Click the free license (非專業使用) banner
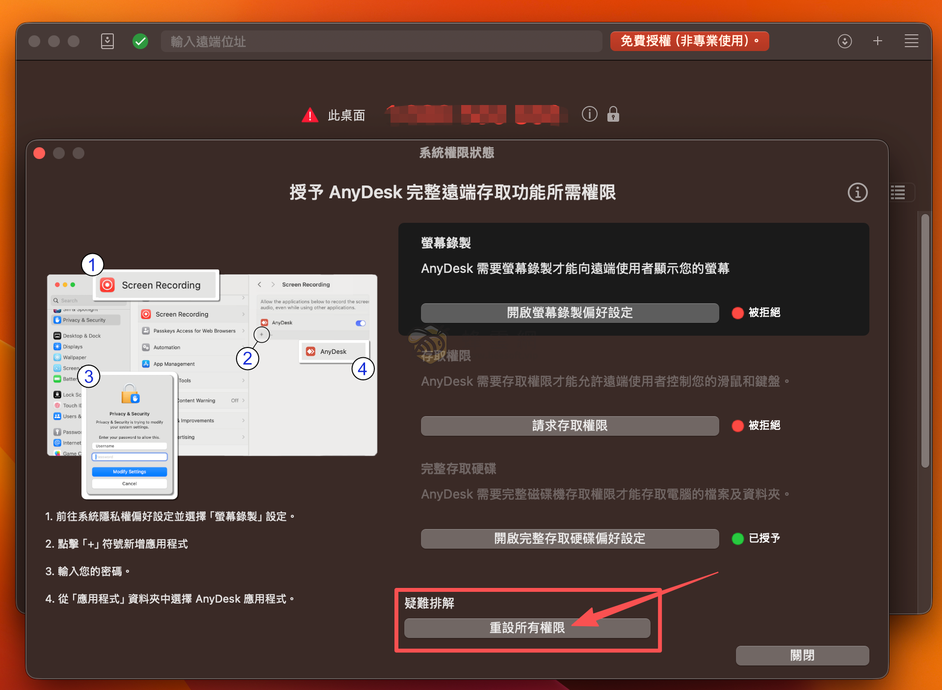The image size is (942, 690). tap(689, 41)
